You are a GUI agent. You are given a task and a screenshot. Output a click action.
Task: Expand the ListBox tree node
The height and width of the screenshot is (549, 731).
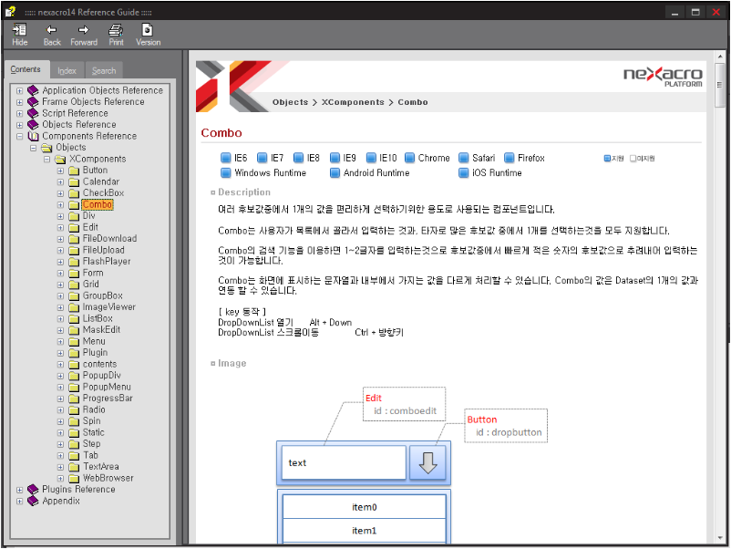[60, 318]
